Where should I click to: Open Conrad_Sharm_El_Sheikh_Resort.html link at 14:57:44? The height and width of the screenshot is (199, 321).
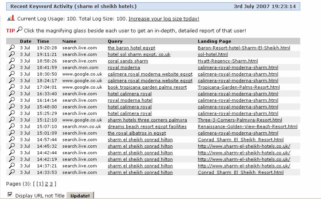241,140
